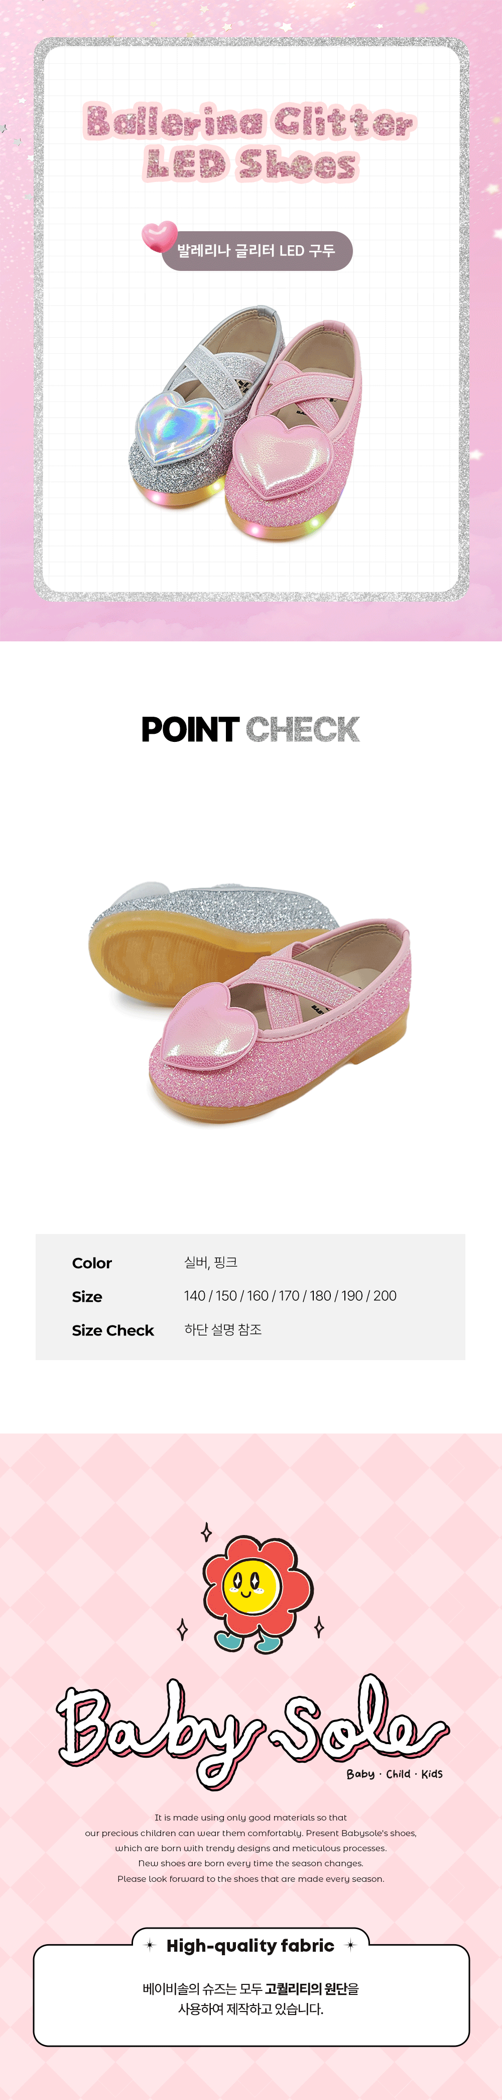502x2100 pixels.
Task: Click sparkle star right of High-quality fabric
Action: 351,1945
